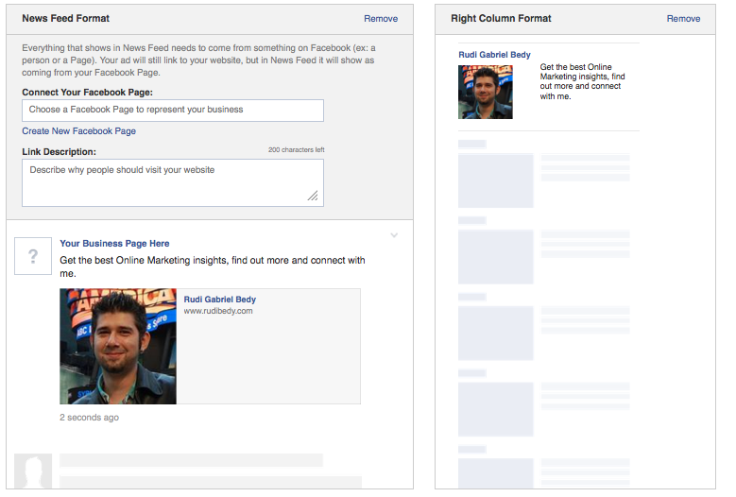Open the Choose a Facebook Page selector

click(173, 110)
